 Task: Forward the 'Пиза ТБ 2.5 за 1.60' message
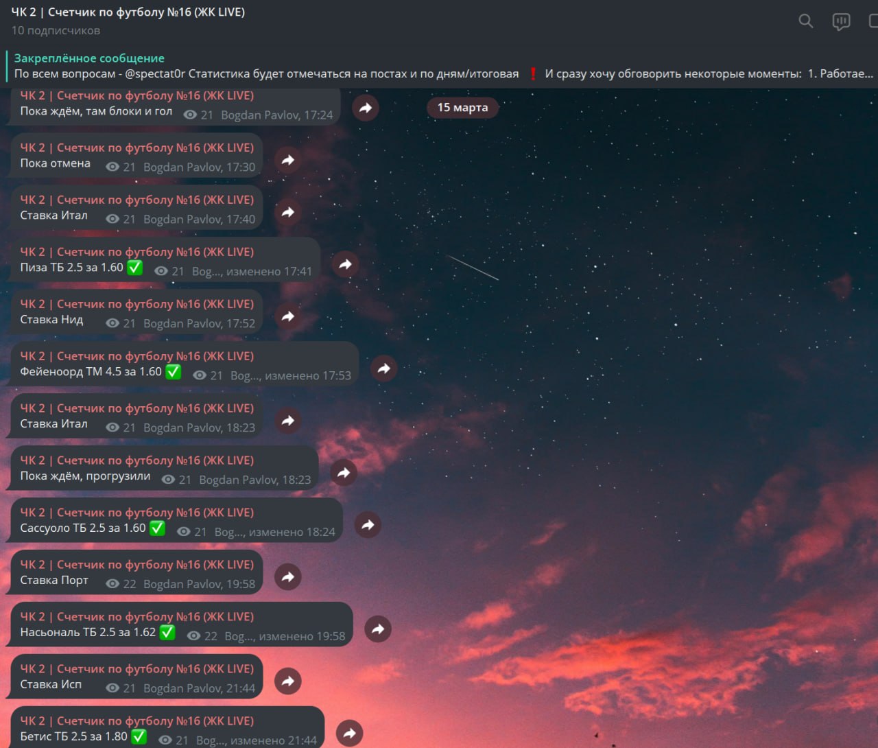(x=346, y=264)
